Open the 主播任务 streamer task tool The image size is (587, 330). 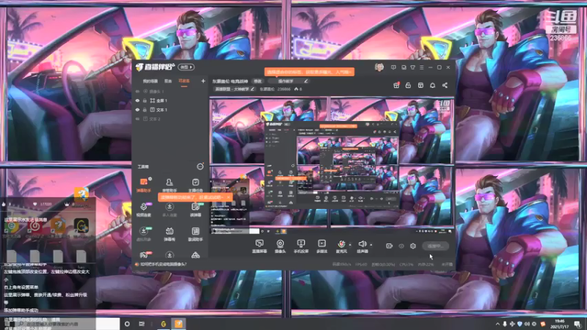(195, 186)
